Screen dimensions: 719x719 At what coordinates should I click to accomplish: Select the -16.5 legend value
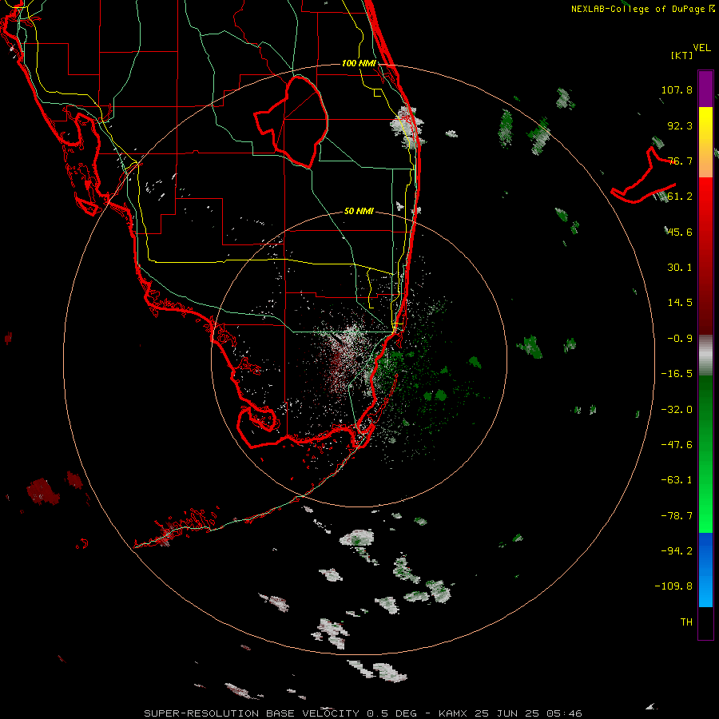(x=677, y=374)
